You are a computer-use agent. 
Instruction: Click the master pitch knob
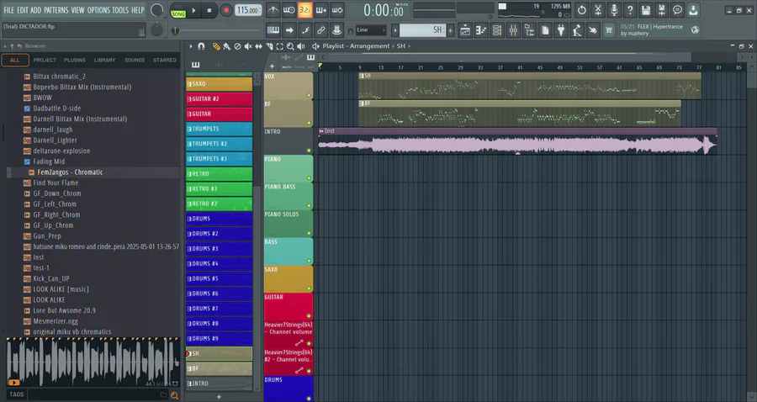click(157, 30)
